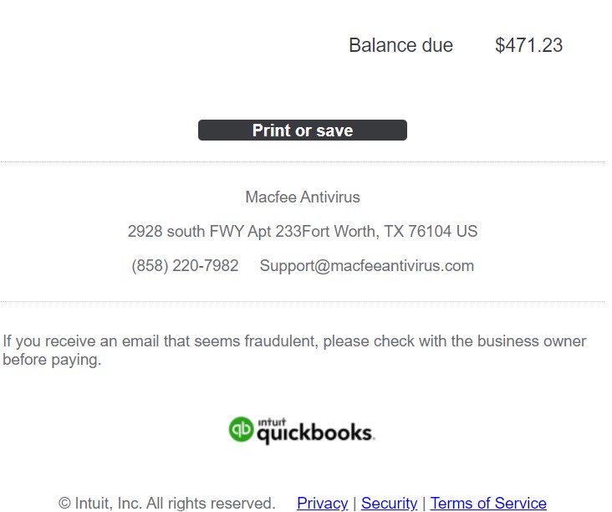The image size is (612, 512).
Task: Click the Intuit copyright notice text
Action: [x=166, y=503]
